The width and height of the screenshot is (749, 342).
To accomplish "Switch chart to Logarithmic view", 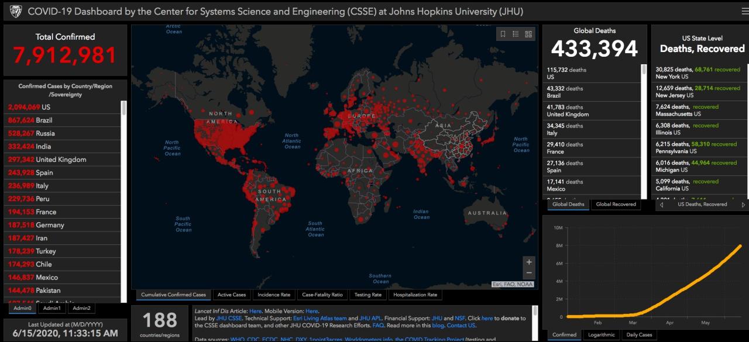I will (x=602, y=335).
